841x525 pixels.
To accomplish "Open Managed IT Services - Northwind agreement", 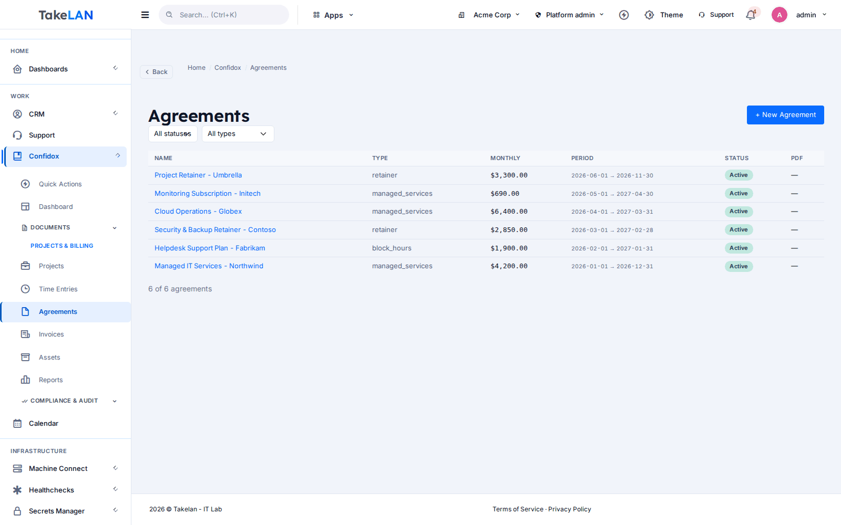I will click(209, 266).
